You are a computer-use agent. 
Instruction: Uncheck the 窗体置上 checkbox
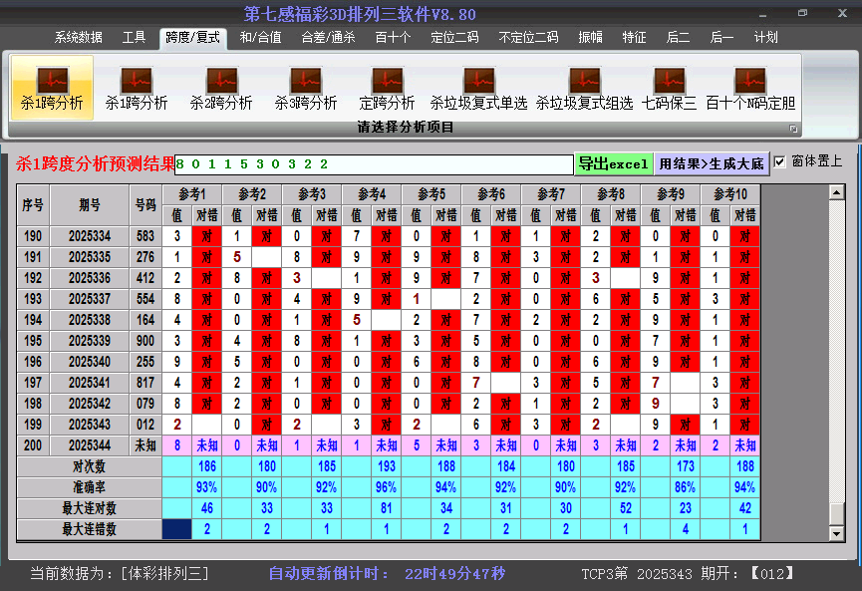[x=779, y=161]
